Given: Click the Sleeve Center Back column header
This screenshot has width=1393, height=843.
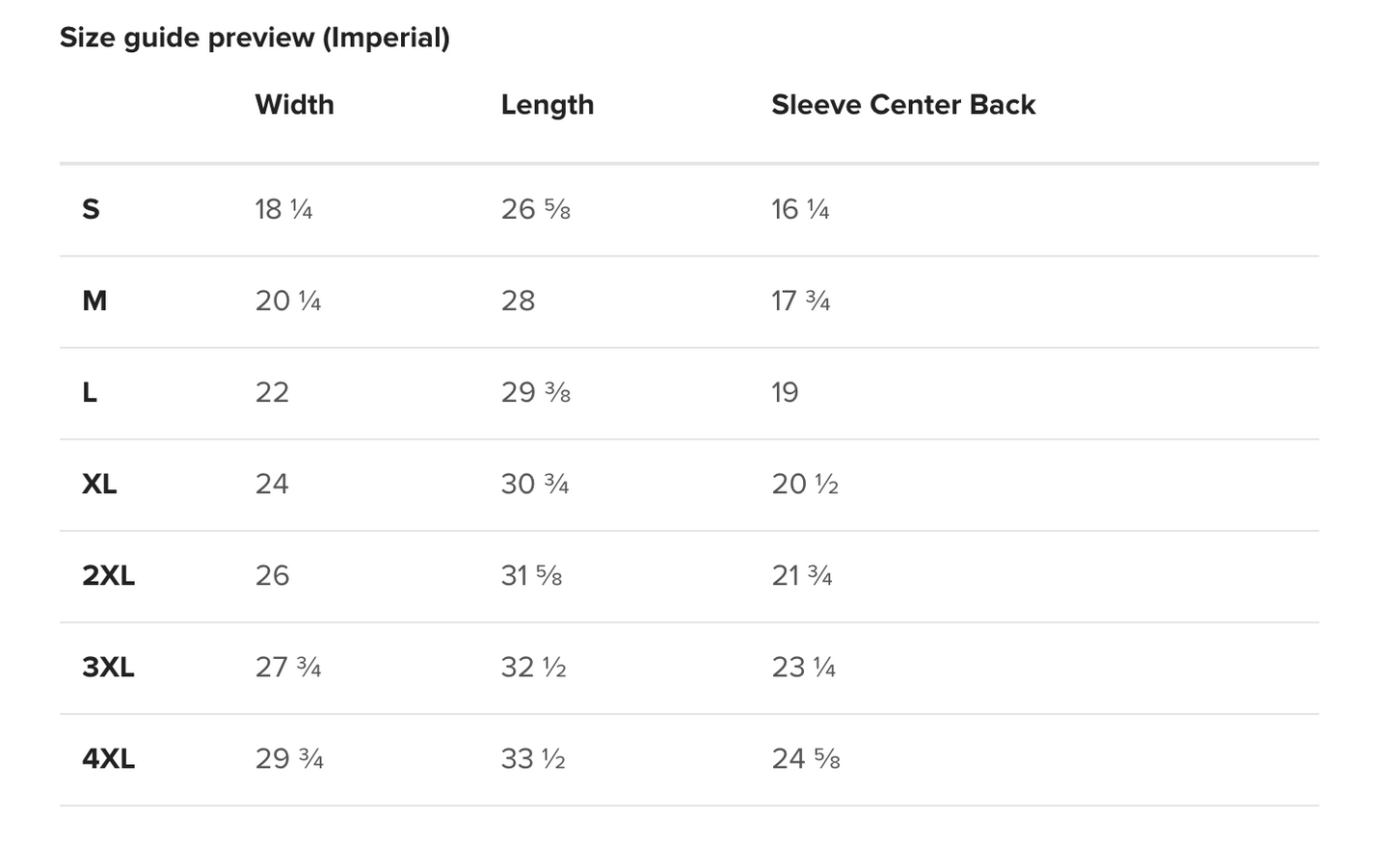Looking at the screenshot, I should click(x=902, y=104).
